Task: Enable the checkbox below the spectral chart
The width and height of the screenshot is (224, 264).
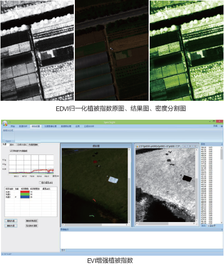Action: coord(40,183)
